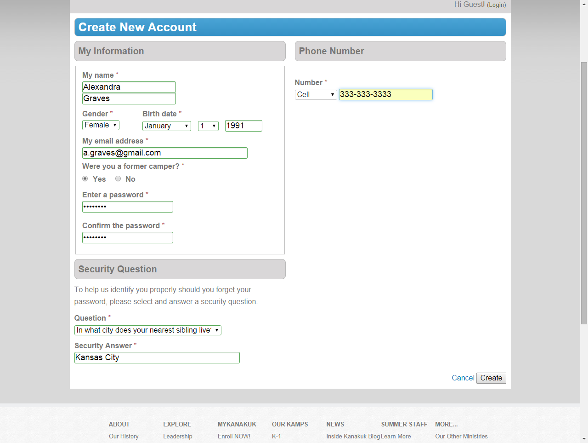
Task: Click the scrollbar down arrow
Action: tap(584, 439)
